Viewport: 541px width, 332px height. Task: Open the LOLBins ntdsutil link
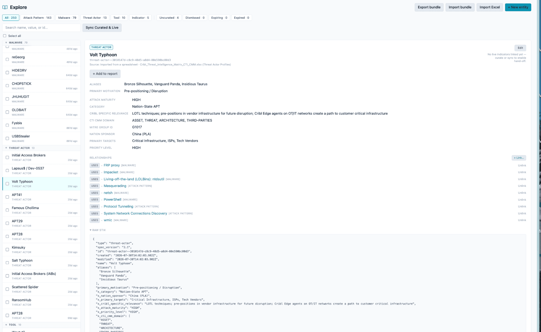click(x=134, y=179)
